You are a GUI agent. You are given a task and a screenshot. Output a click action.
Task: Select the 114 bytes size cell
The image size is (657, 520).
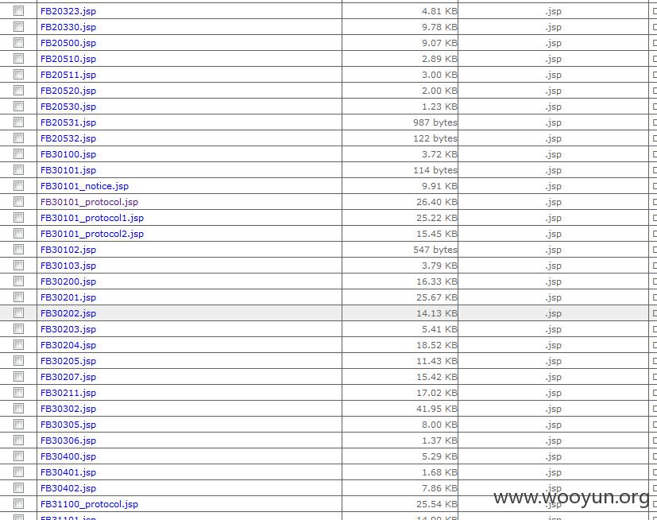click(400, 170)
